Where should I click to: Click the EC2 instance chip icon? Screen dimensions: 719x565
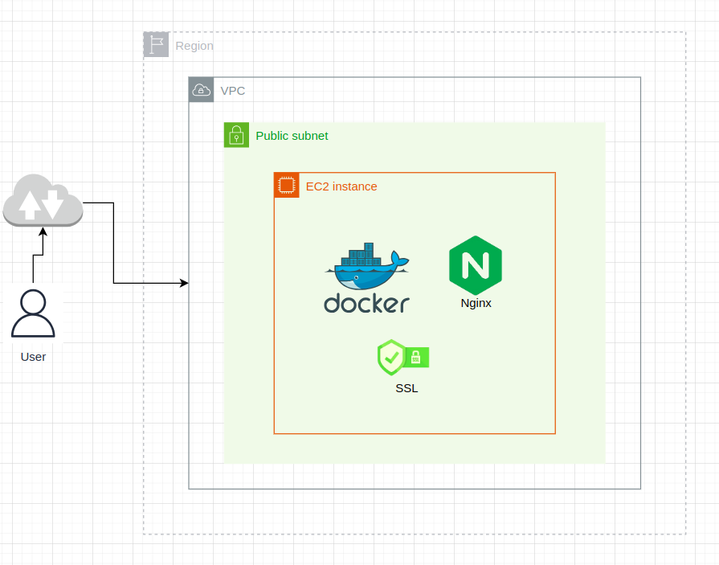pos(286,186)
